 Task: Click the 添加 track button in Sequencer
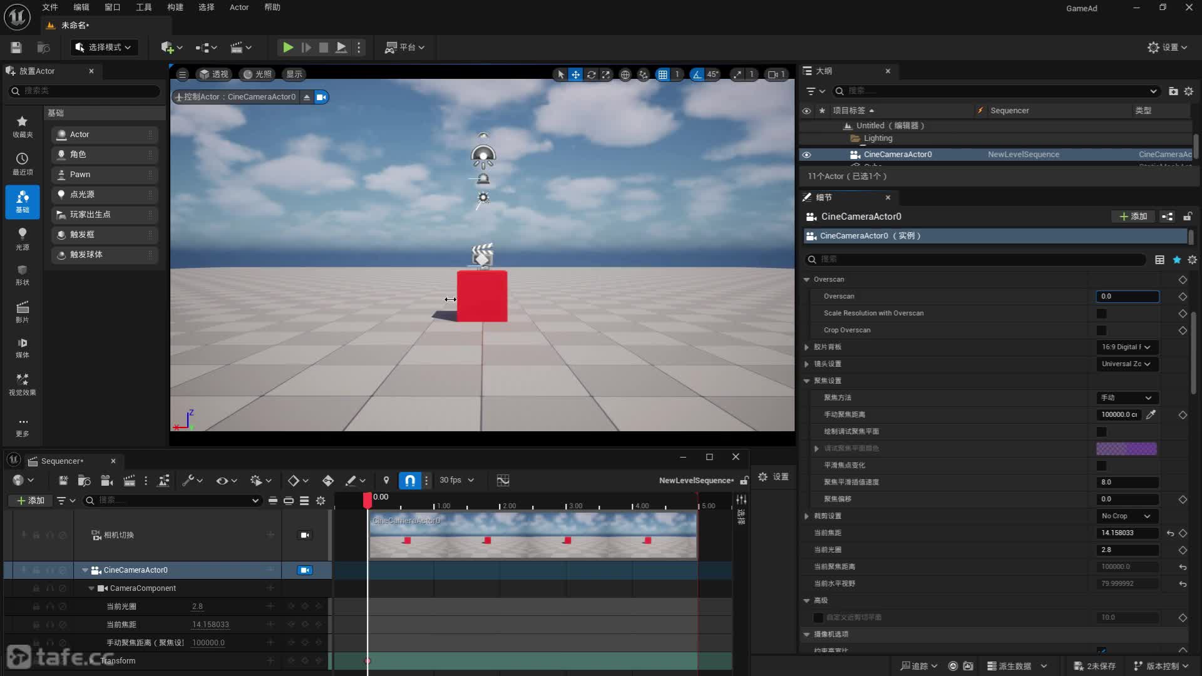tap(30, 500)
